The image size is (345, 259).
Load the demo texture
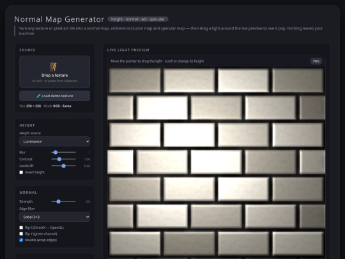[54, 96]
